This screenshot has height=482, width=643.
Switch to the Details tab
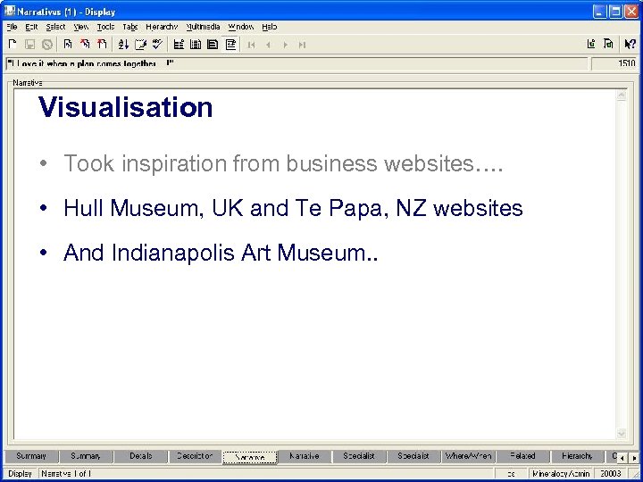tap(141, 456)
